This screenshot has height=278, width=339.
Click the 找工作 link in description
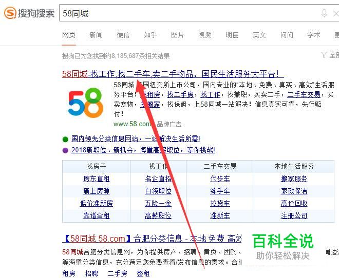pos(211,94)
